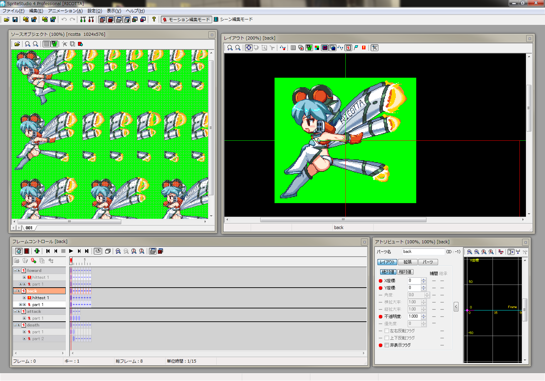
Task: Open the アニメーション(A) menu
Action: [65, 11]
